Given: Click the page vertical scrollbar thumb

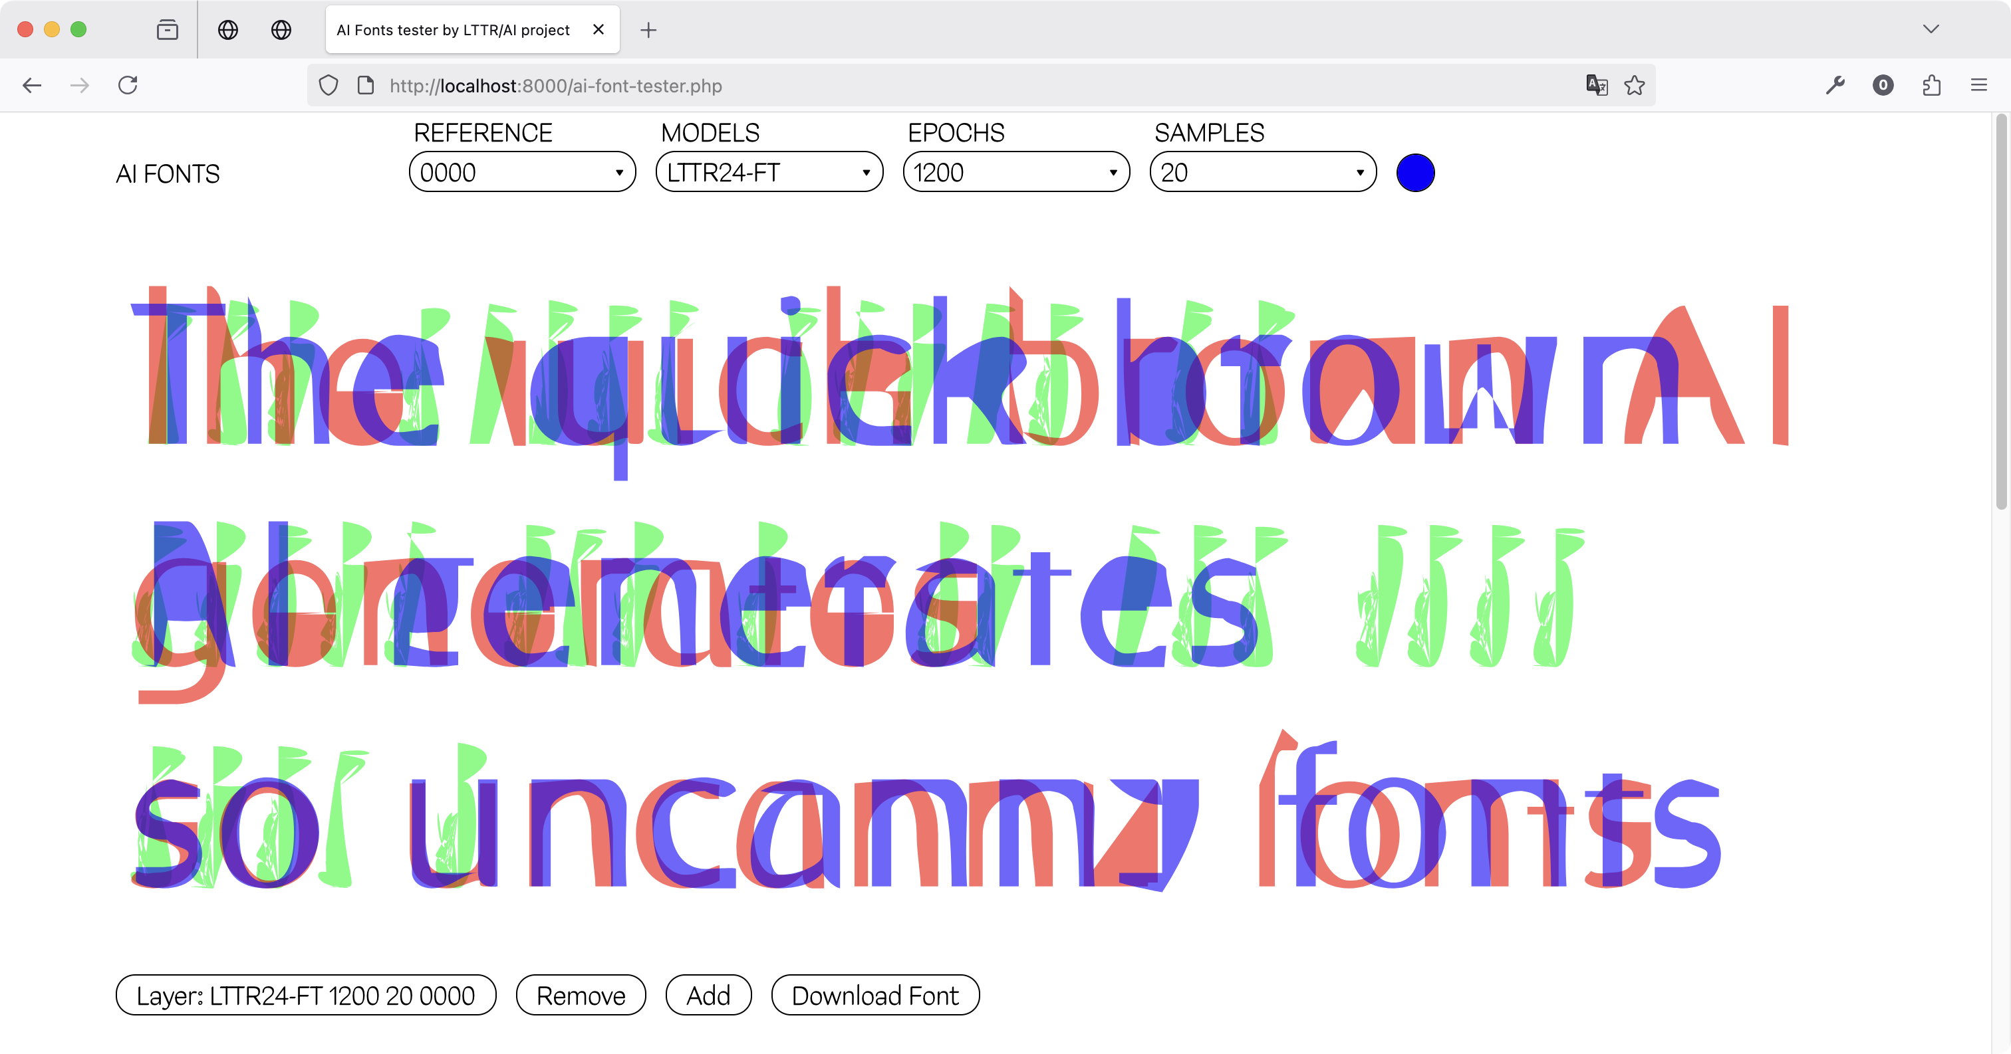Looking at the screenshot, I should (x=2000, y=312).
